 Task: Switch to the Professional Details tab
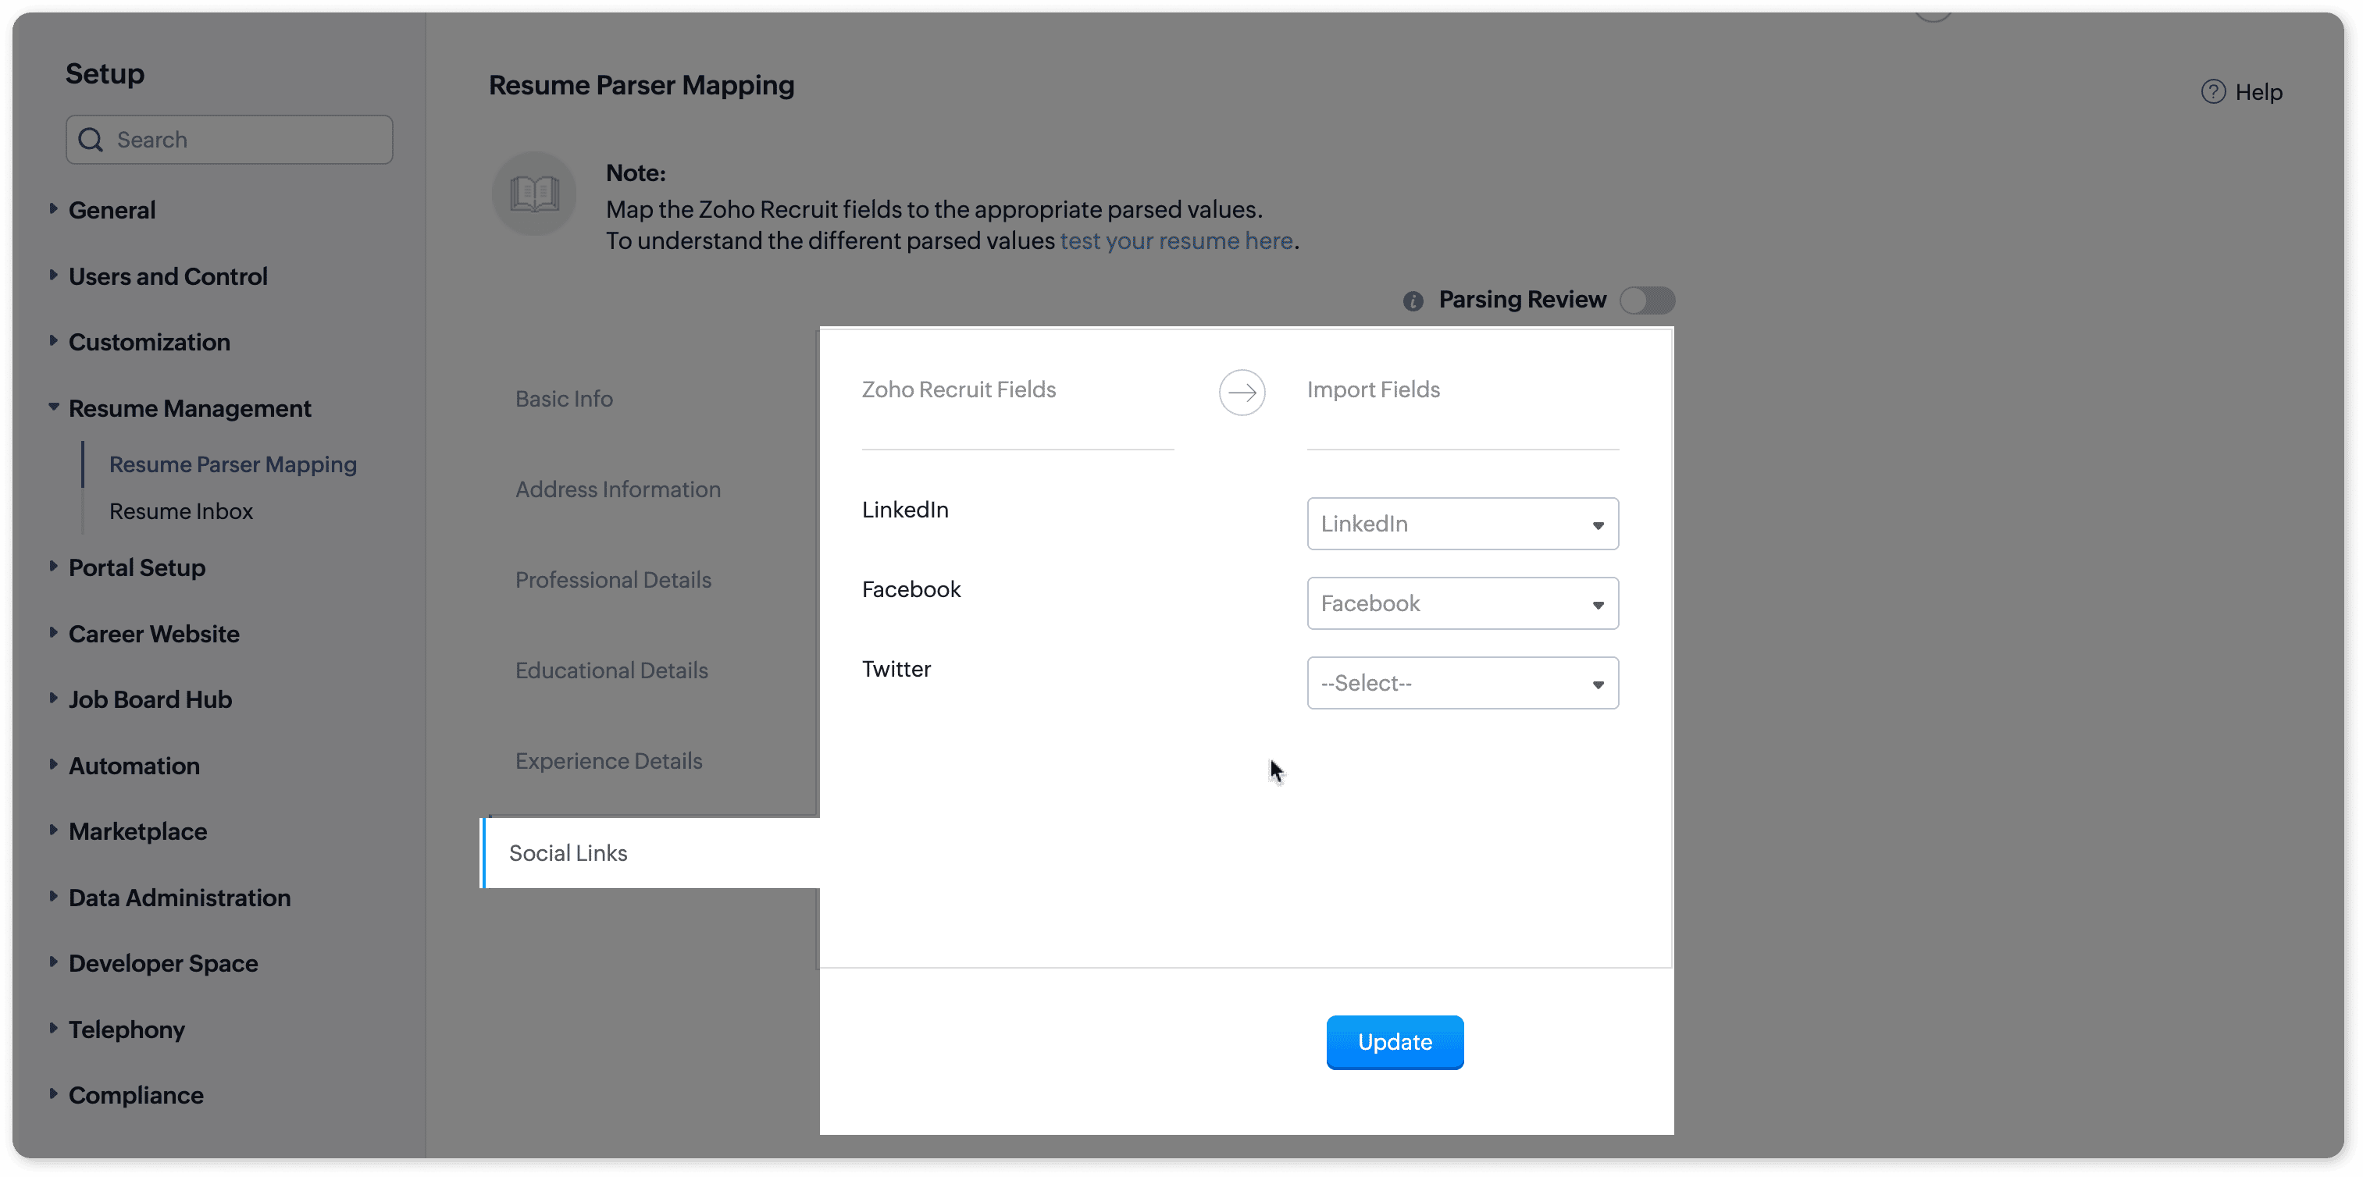point(613,580)
